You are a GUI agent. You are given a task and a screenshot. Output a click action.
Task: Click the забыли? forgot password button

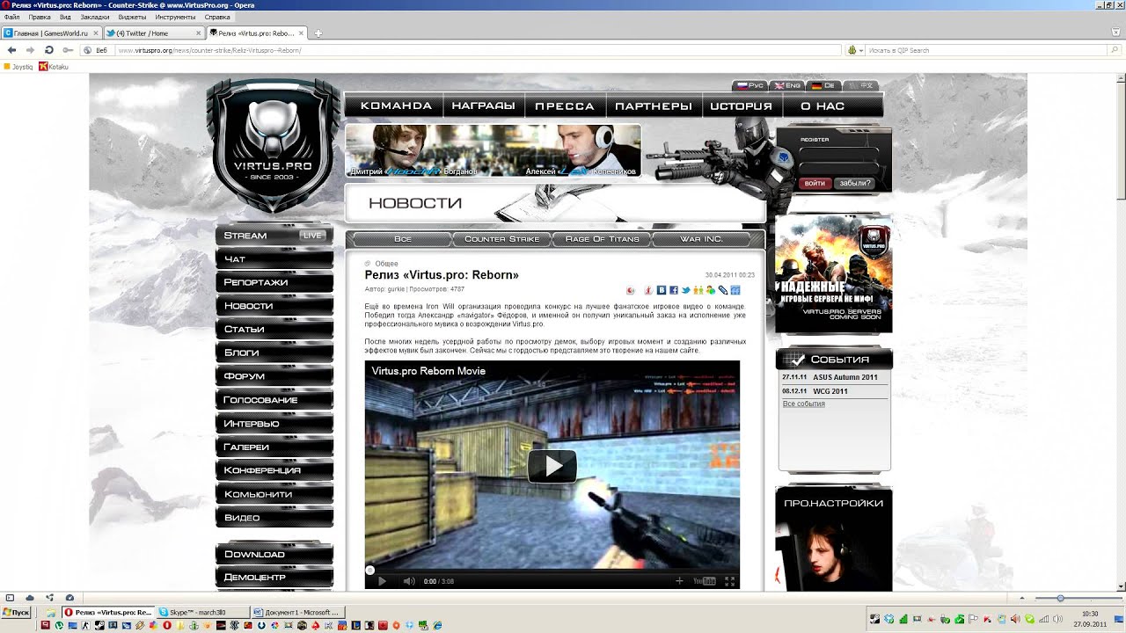(854, 184)
